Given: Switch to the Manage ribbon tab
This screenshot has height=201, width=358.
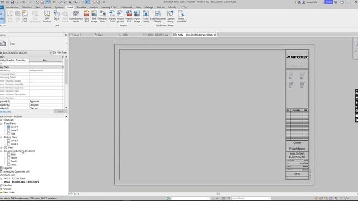Looking at the screenshot, I should [x=149, y=7].
